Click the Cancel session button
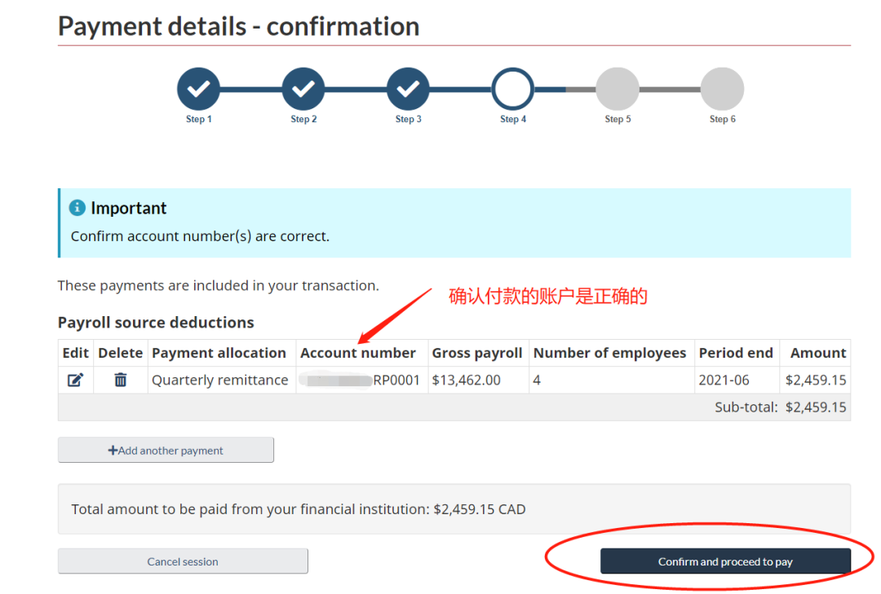 point(183,561)
